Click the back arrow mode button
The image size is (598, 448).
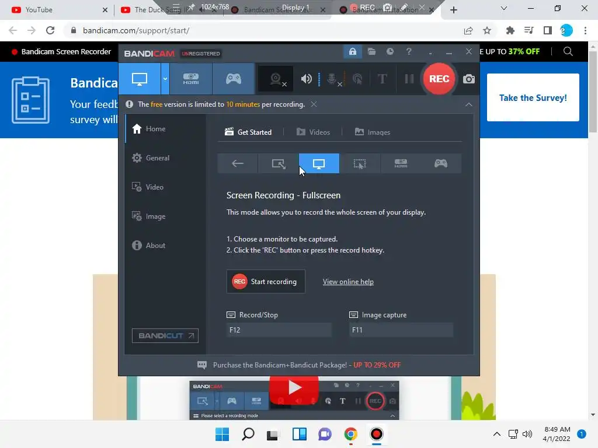click(x=238, y=163)
